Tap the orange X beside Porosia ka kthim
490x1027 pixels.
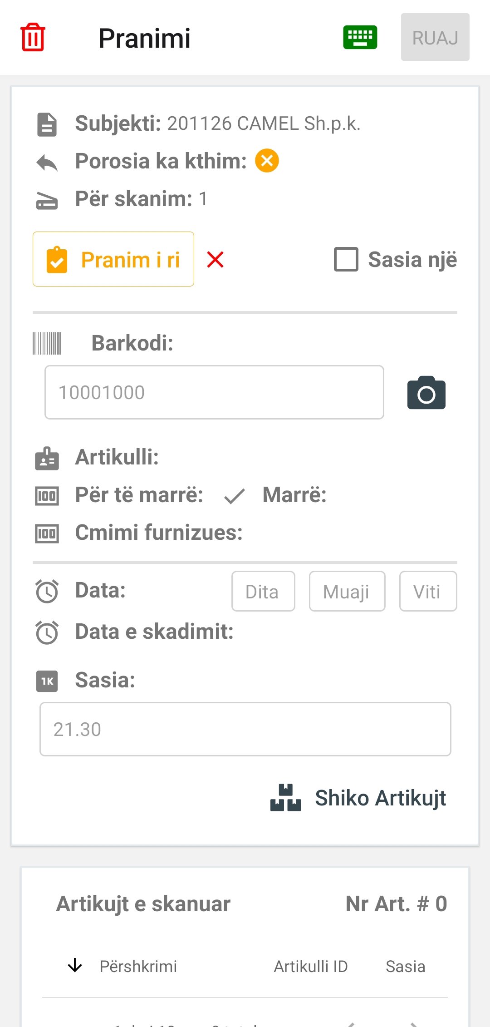(267, 161)
